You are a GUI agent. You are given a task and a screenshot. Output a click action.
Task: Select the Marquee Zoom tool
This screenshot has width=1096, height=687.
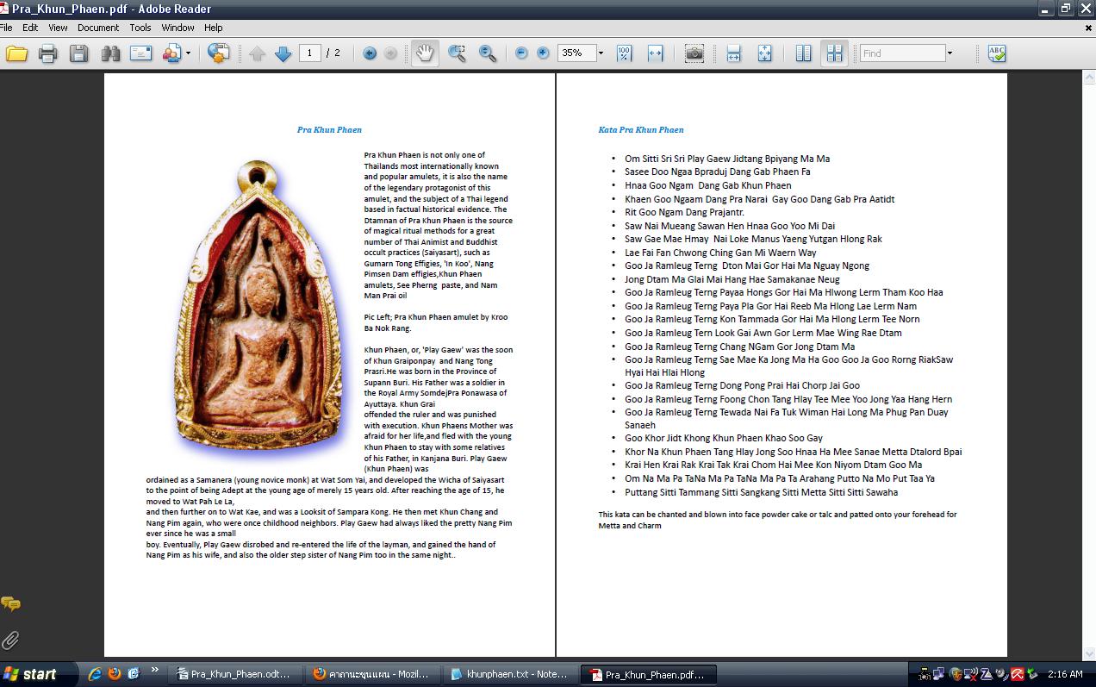(x=458, y=53)
